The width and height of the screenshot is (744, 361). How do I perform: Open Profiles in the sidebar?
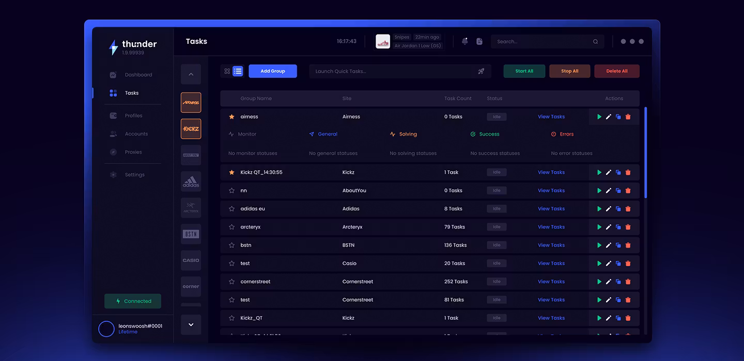[133, 116]
